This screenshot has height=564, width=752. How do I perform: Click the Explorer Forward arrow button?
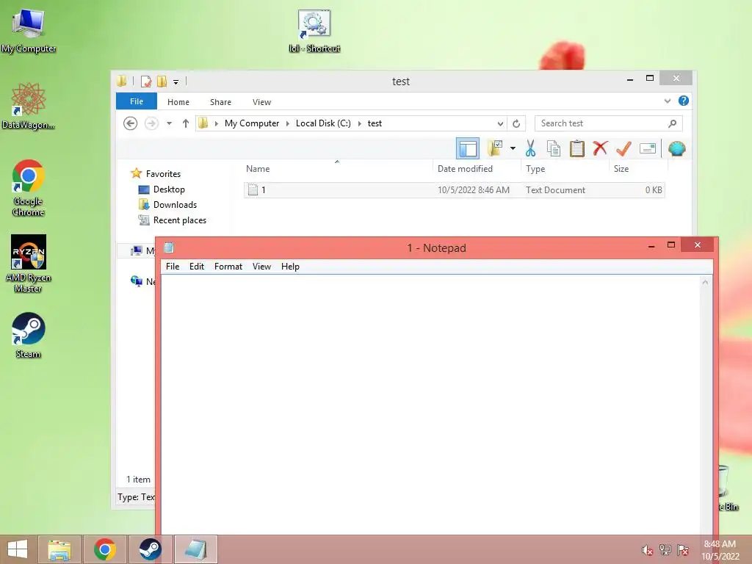pos(151,123)
